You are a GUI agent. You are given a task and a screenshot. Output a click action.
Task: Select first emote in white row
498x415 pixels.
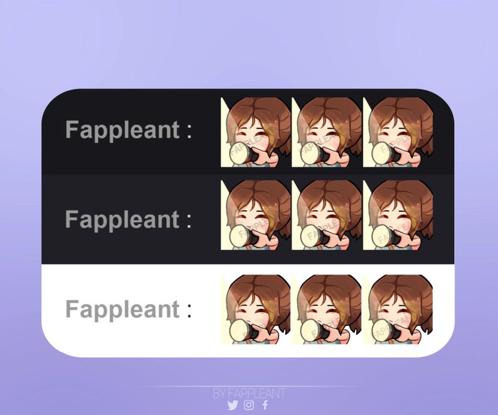click(x=256, y=310)
